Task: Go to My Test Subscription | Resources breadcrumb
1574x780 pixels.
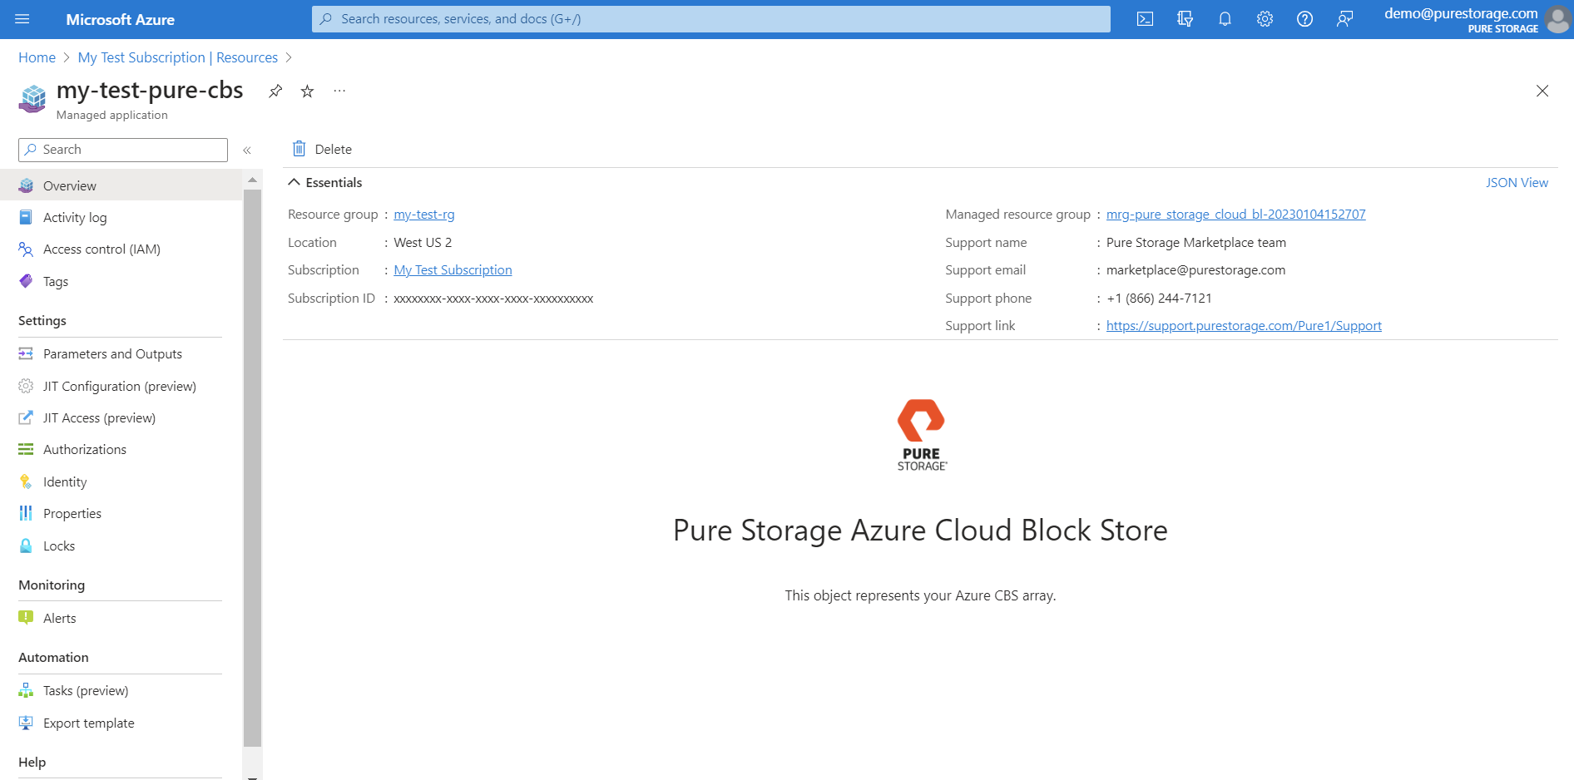Action: click(178, 57)
